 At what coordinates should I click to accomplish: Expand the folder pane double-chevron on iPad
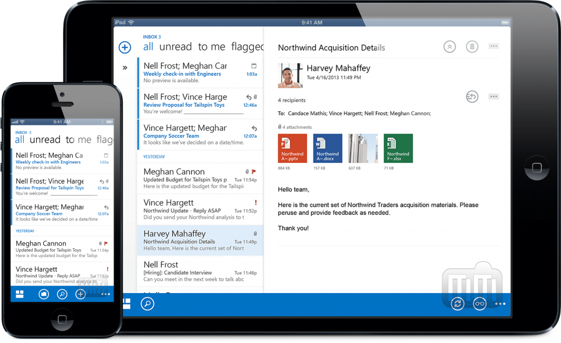click(125, 67)
